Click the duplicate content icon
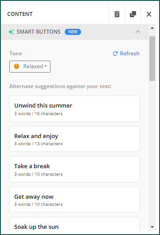 pyautogui.click(x=133, y=14)
